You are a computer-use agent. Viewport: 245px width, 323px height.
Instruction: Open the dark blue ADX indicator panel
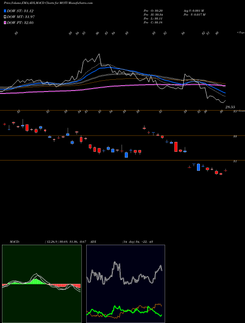(125, 284)
